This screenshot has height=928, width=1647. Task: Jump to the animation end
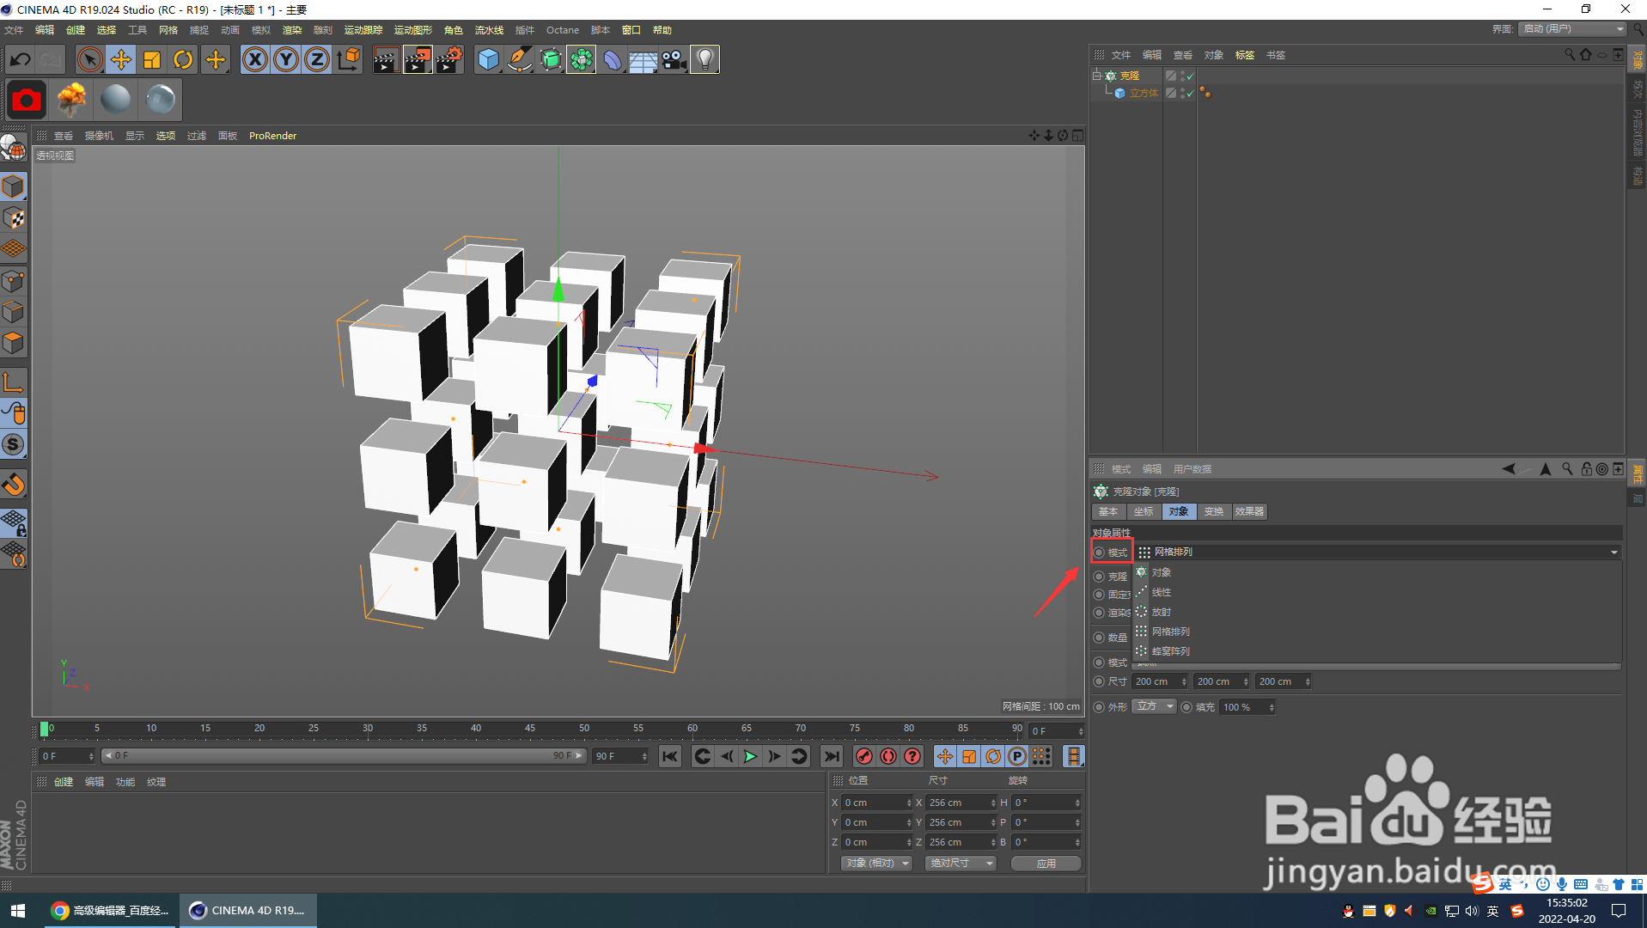pyautogui.click(x=832, y=756)
